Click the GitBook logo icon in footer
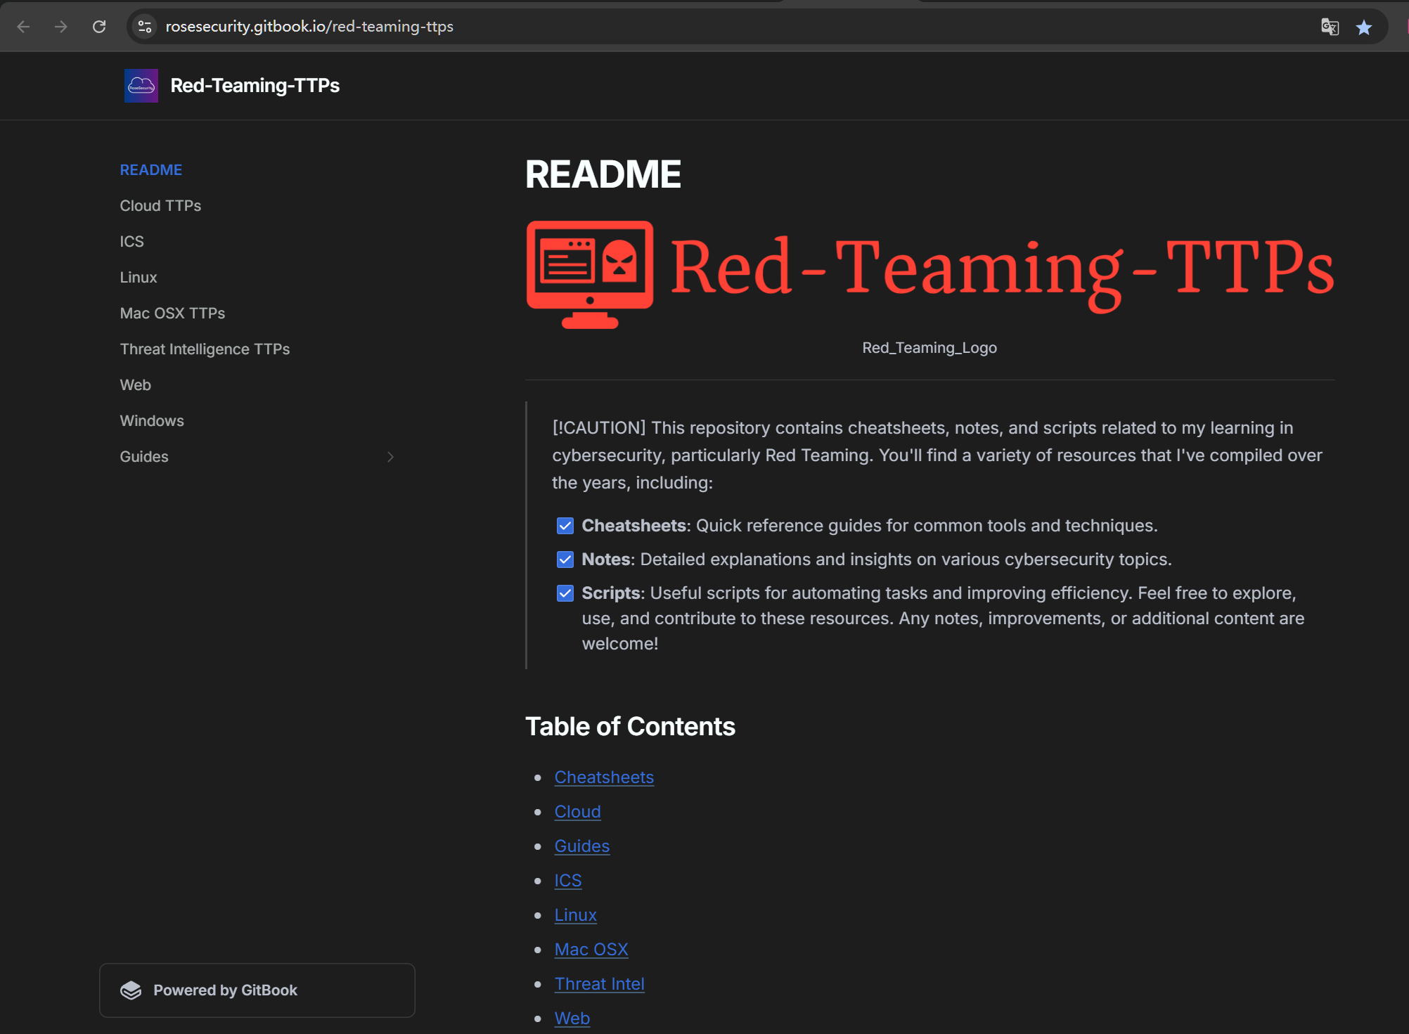1409x1034 pixels. pos(131,990)
